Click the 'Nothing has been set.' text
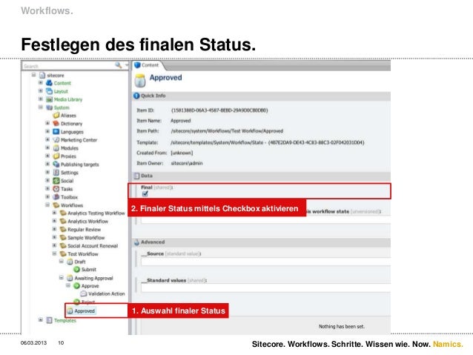Viewport: 473px width, 355px height. click(342, 327)
